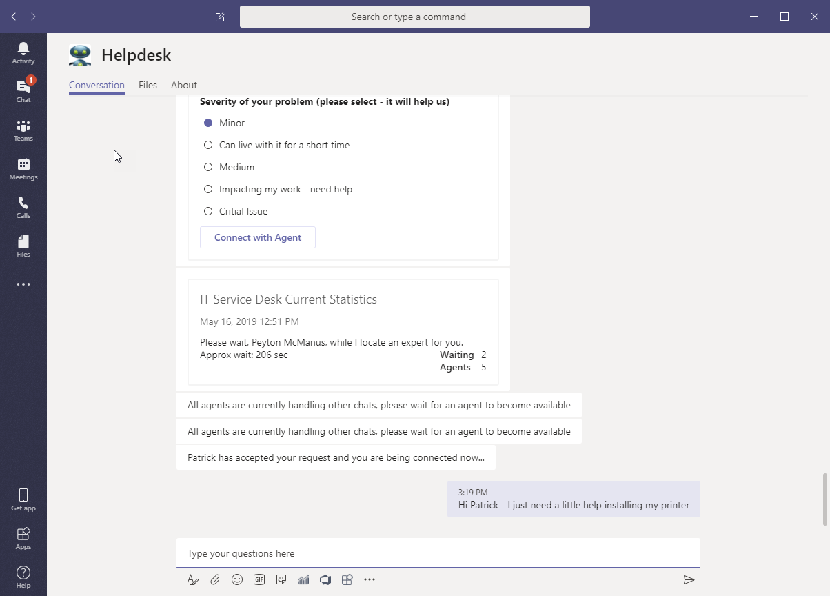The height and width of the screenshot is (596, 830).
Task: Switch to the Conversation tab
Action: pos(97,85)
